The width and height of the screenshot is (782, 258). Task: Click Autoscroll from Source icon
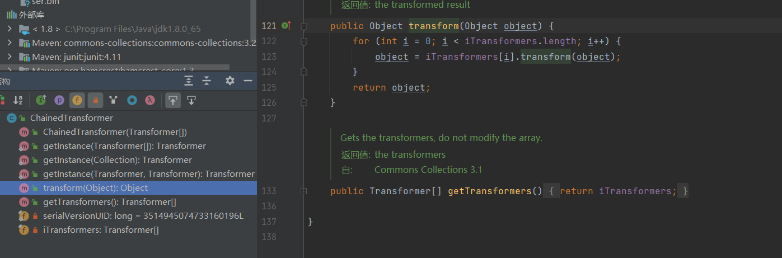[x=191, y=100]
